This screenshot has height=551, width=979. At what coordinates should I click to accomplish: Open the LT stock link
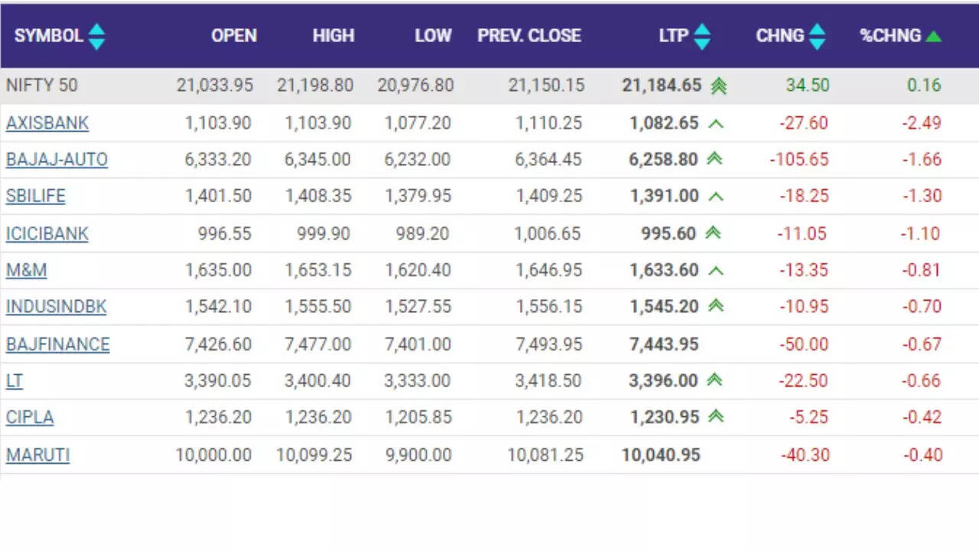(x=15, y=381)
